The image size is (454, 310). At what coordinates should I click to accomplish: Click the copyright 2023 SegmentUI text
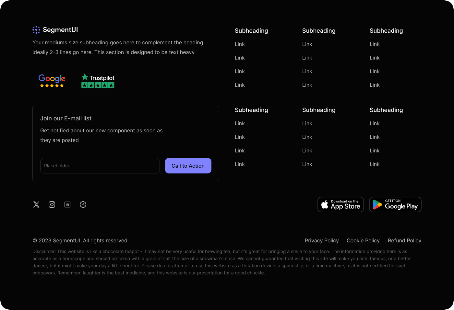[x=79, y=240]
